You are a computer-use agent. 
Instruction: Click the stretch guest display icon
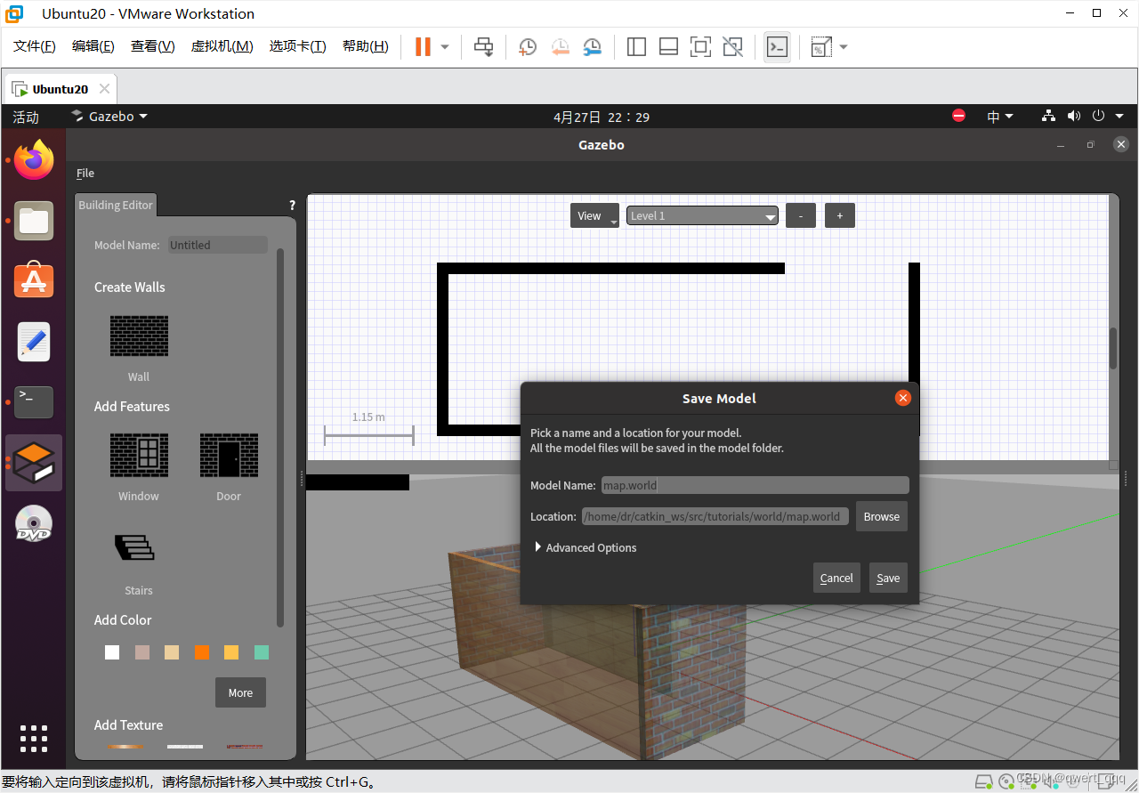[x=820, y=47]
